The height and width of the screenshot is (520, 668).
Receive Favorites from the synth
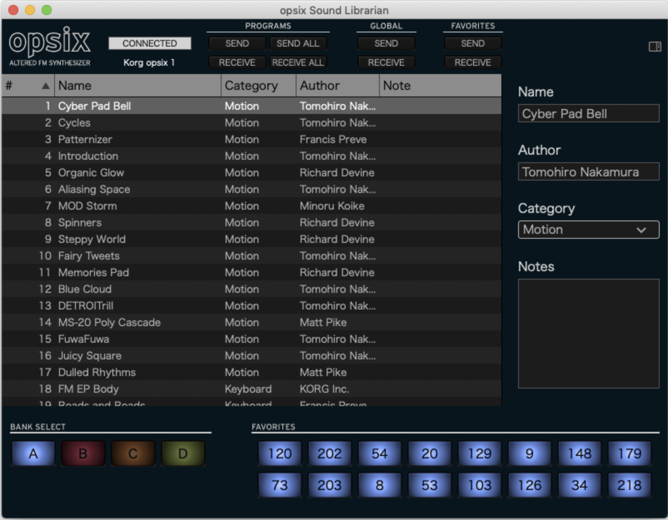(x=473, y=62)
